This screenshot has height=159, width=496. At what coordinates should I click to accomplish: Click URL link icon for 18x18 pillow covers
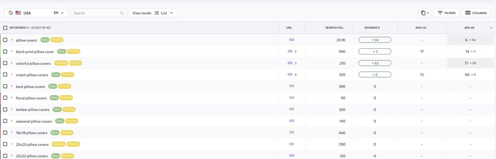[x=292, y=133]
